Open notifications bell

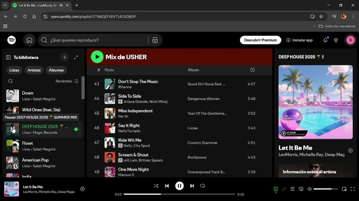[325, 40]
